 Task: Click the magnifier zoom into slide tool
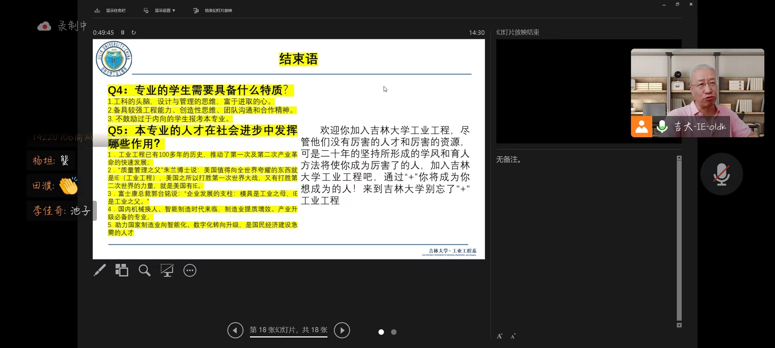[x=144, y=270]
